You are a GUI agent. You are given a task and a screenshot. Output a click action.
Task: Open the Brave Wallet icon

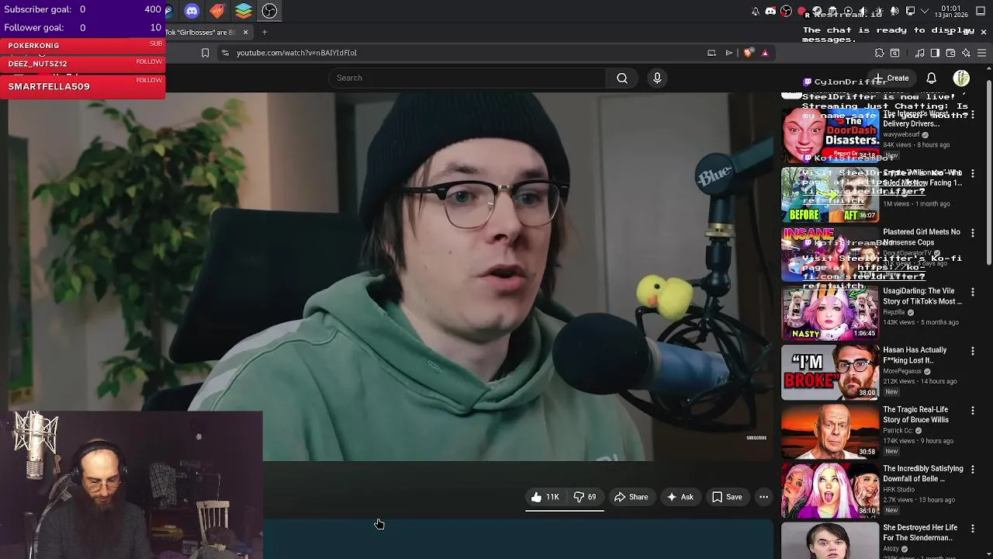[950, 53]
